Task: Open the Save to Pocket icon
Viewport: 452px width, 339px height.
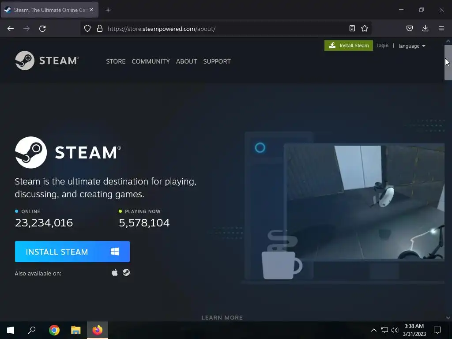Action: point(409,28)
